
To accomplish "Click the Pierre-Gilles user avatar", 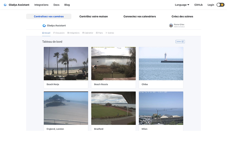I will coord(171,25).
